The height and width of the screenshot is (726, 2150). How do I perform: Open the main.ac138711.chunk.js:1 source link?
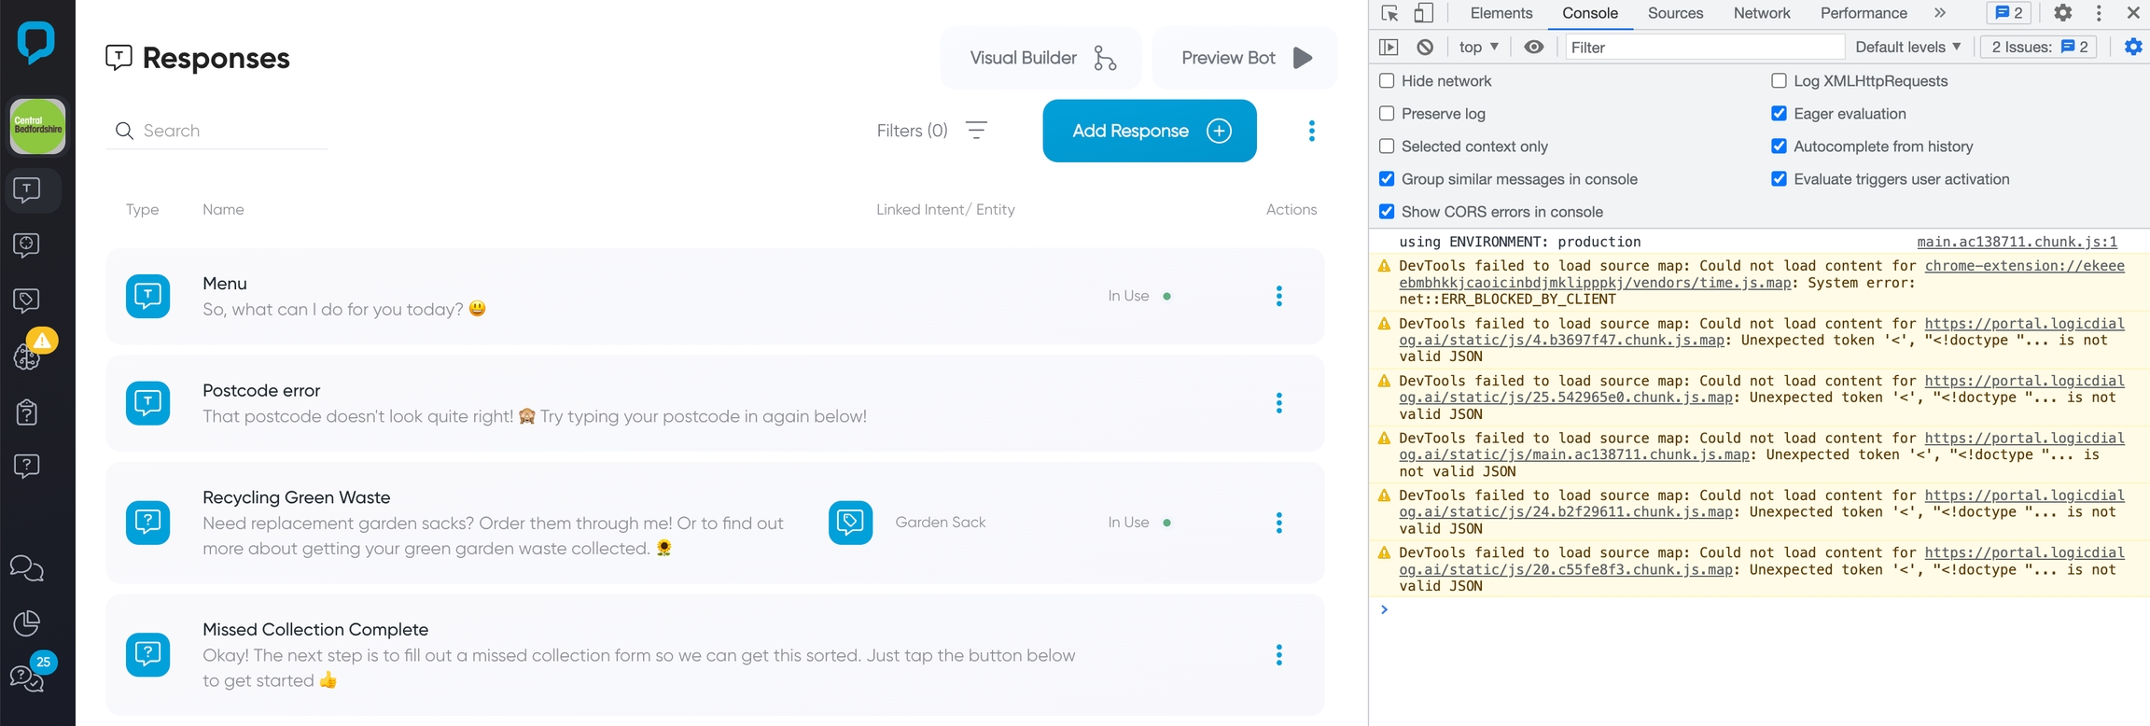[2017, 242]
